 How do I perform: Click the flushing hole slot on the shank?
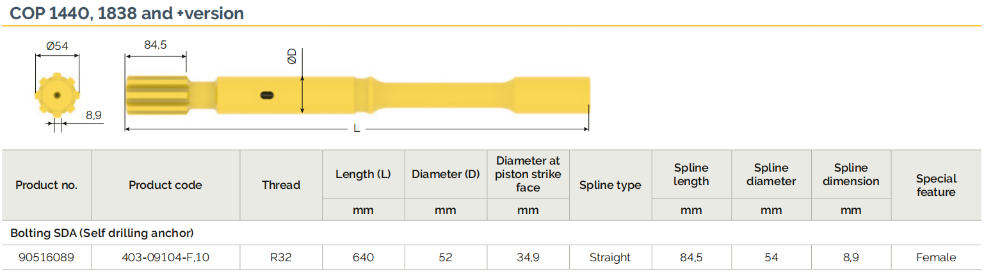tap(267, 95)
